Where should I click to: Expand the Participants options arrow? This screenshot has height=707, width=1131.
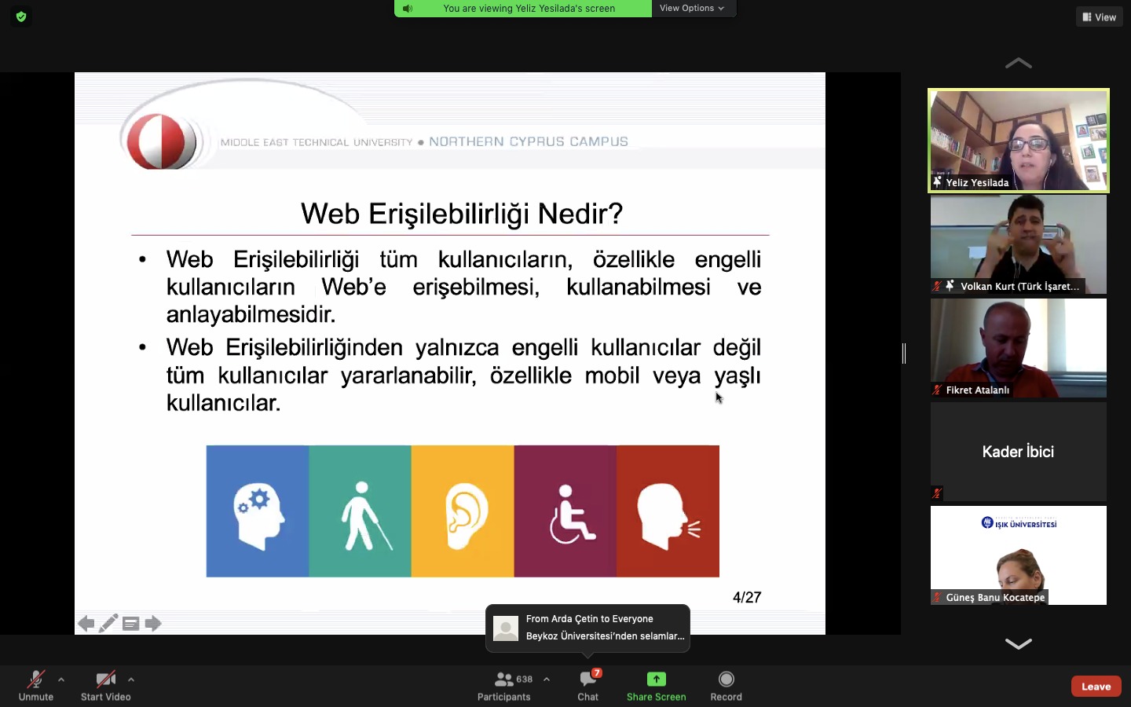(547, 680)
